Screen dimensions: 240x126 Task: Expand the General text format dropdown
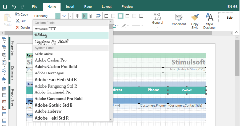click(157, 27)
